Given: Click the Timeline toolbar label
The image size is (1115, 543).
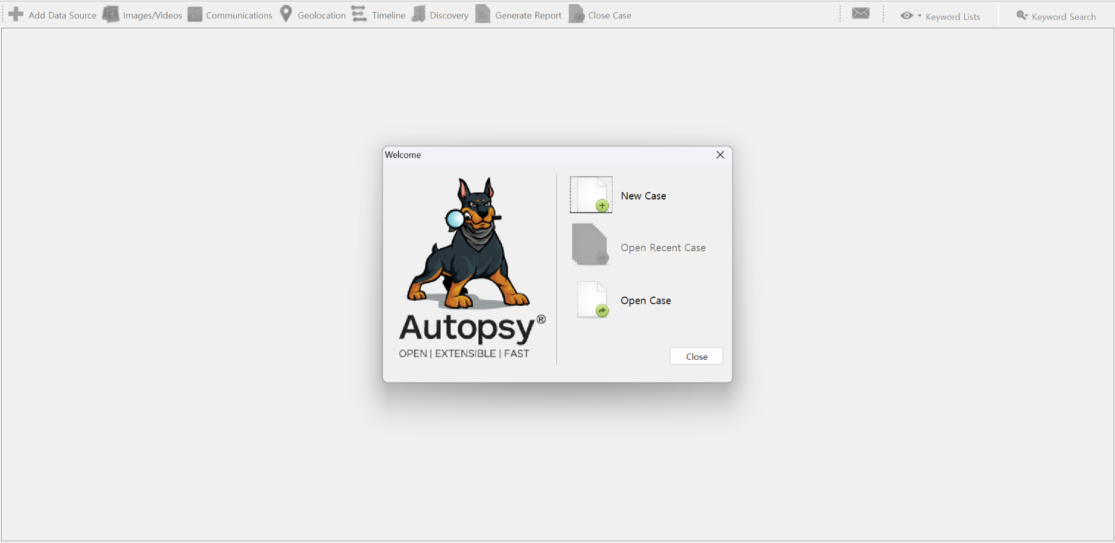Looking at the screenshot, I should [388, 15].
